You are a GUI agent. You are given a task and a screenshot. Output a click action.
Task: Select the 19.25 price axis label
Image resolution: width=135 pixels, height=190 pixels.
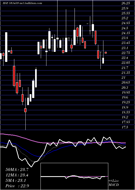[x=126, y=102]
